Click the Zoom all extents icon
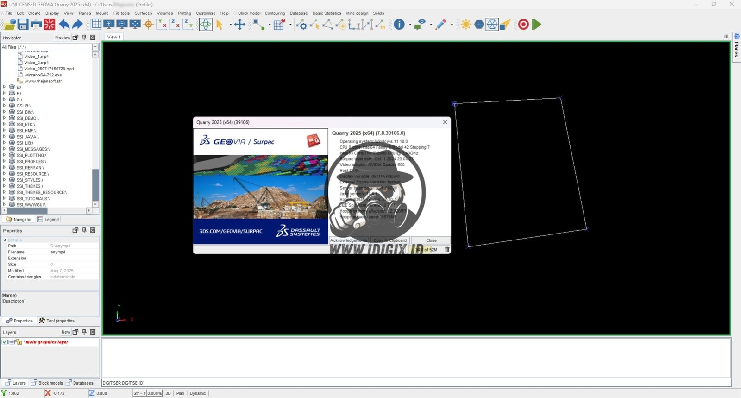This screenshot has height=398, width=741. click(x=135, y=24)
